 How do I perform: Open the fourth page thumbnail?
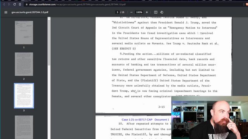pos(24,127)
